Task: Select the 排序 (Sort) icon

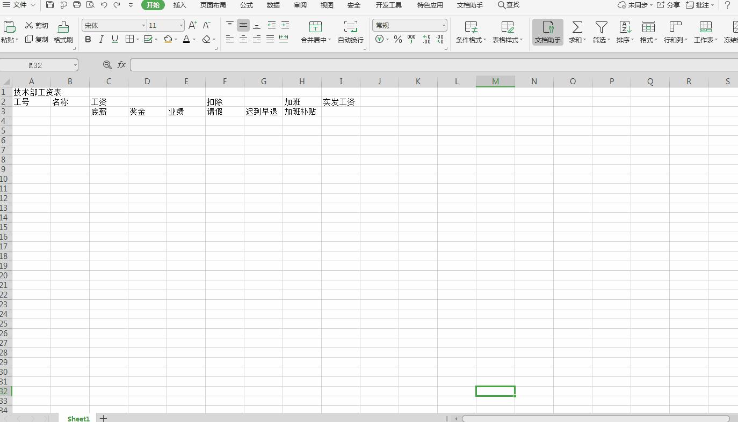Action: tap(624, 31)
